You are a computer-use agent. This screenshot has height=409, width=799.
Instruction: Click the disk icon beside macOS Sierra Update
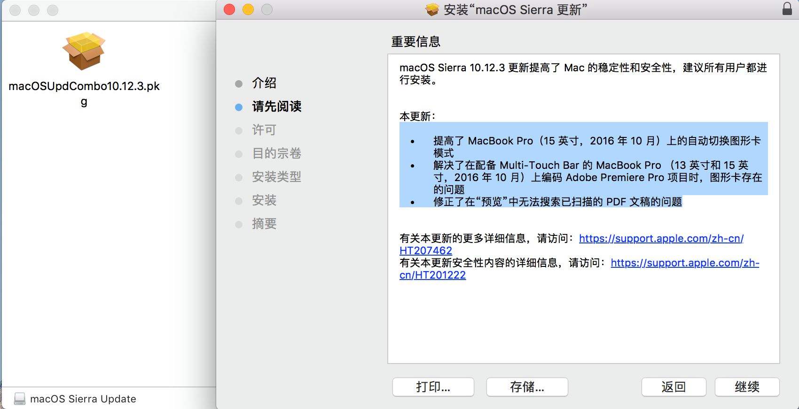click(19, 399)
